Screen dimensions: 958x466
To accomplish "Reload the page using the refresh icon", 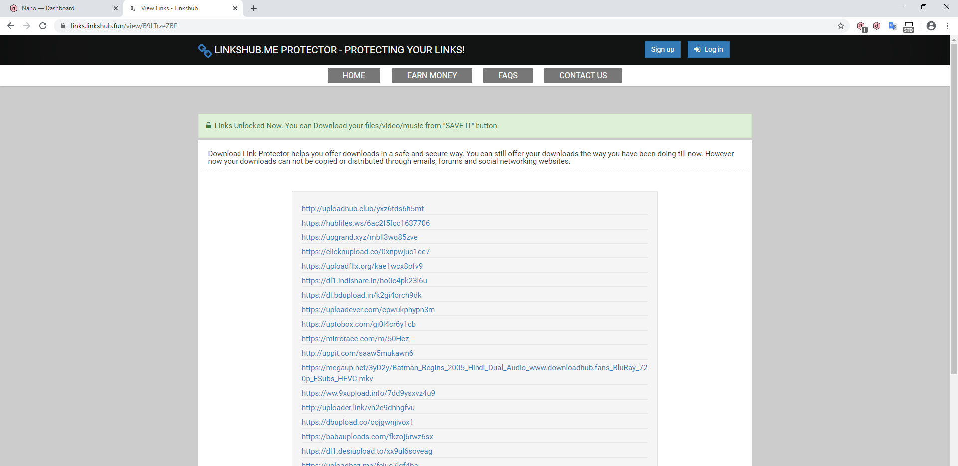I will (x=42, y=26).
